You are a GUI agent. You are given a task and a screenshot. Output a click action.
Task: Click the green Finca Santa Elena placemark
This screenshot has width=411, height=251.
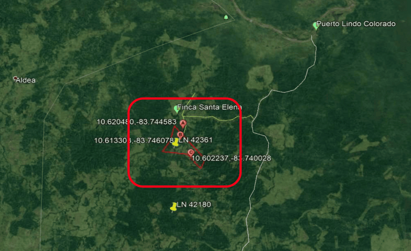click(x=176, y=109)
